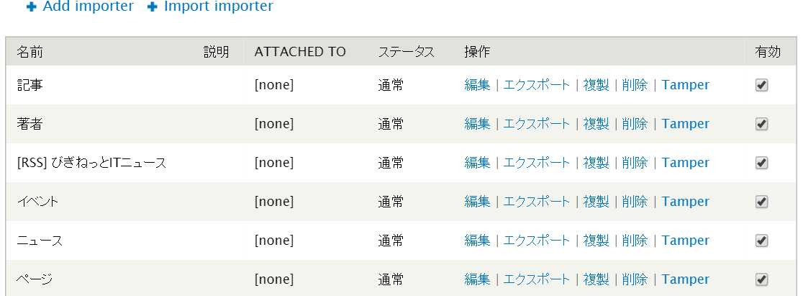
Task: Click the plus icon beside Import importer
Action: click(152, 7)
